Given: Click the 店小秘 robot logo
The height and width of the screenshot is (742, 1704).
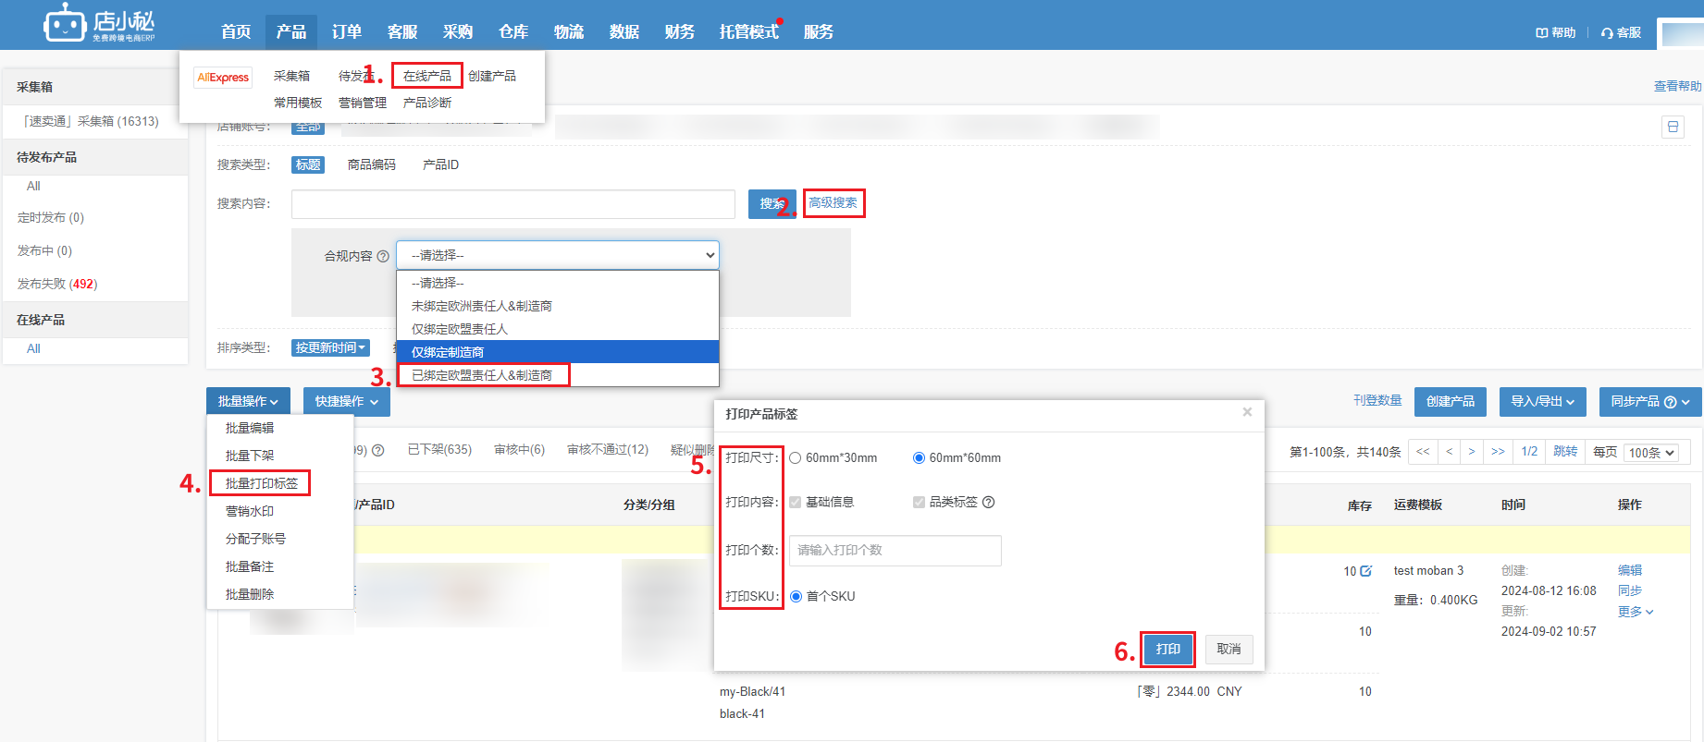Looking at the screenshot, I should [64, 23].
